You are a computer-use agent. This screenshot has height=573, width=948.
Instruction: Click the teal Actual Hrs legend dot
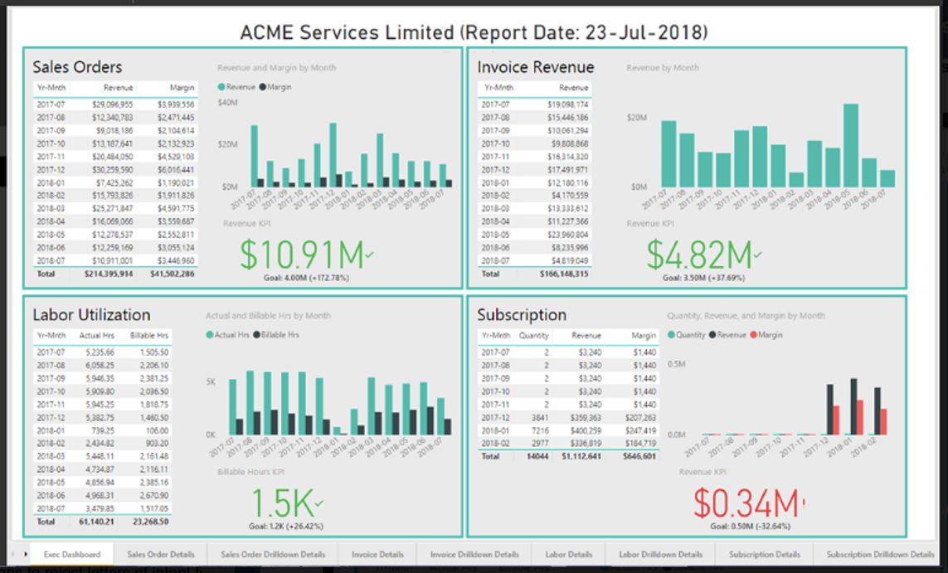(210, 335)
